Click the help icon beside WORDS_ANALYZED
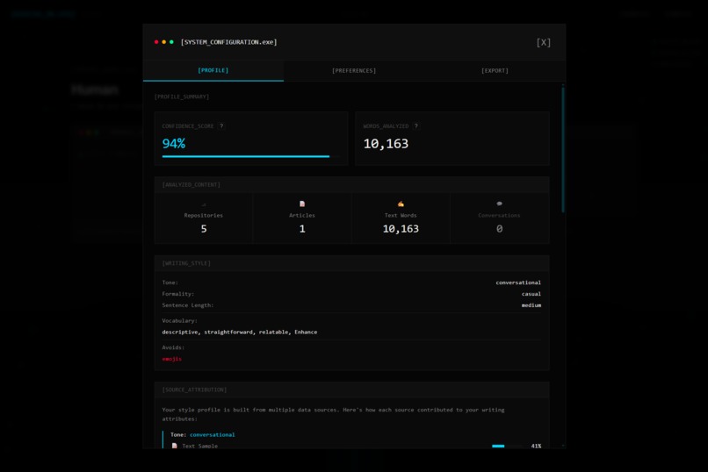This screenshot has height=472, width=708. click(x=415, y=126)
